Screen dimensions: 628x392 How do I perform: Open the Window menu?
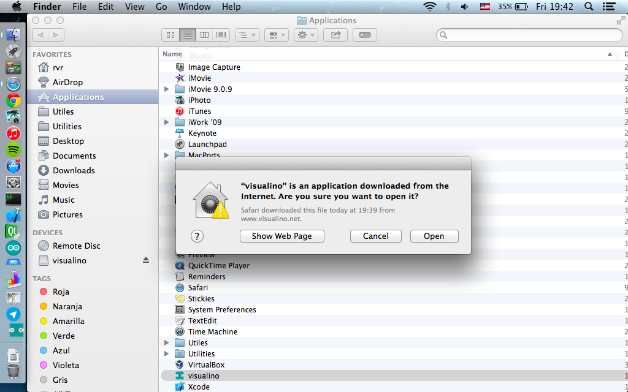coord(194,6)
